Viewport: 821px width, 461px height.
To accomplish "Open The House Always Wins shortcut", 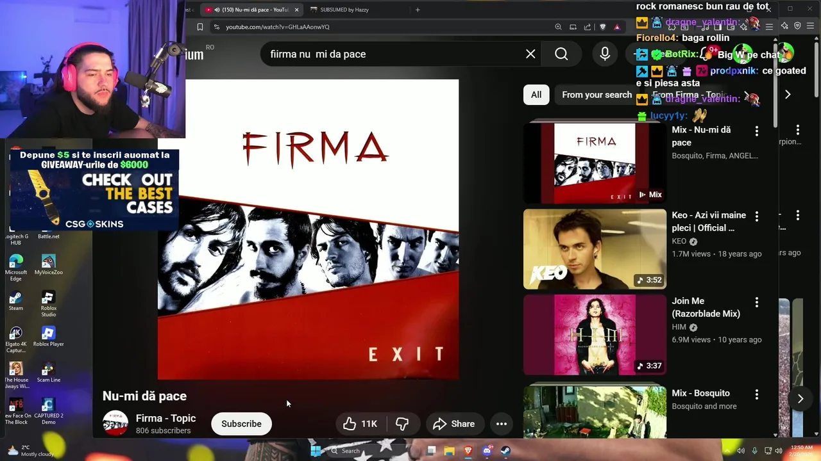I will tap(16, 375).
